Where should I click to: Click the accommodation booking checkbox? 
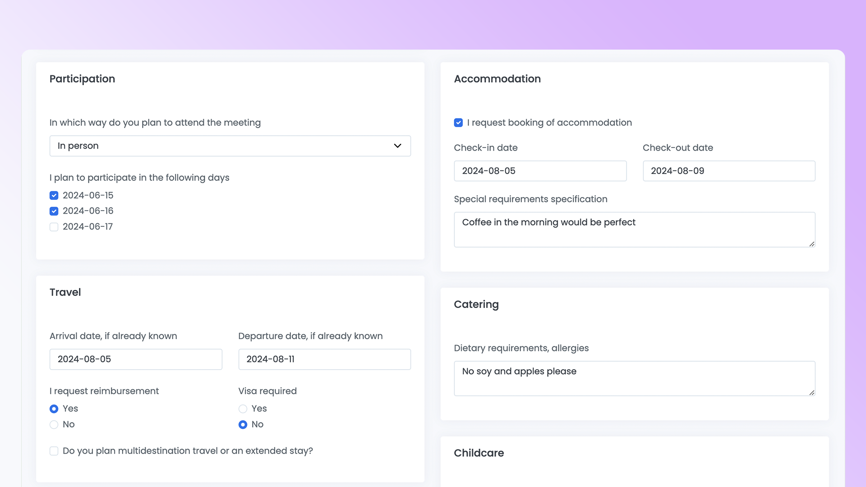(458, 123)
